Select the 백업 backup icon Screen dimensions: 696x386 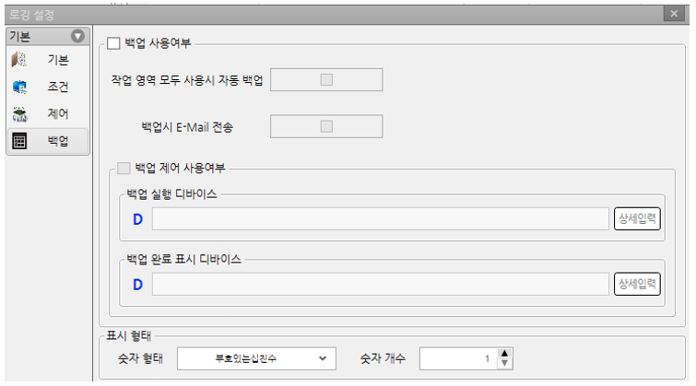[19, 141]
